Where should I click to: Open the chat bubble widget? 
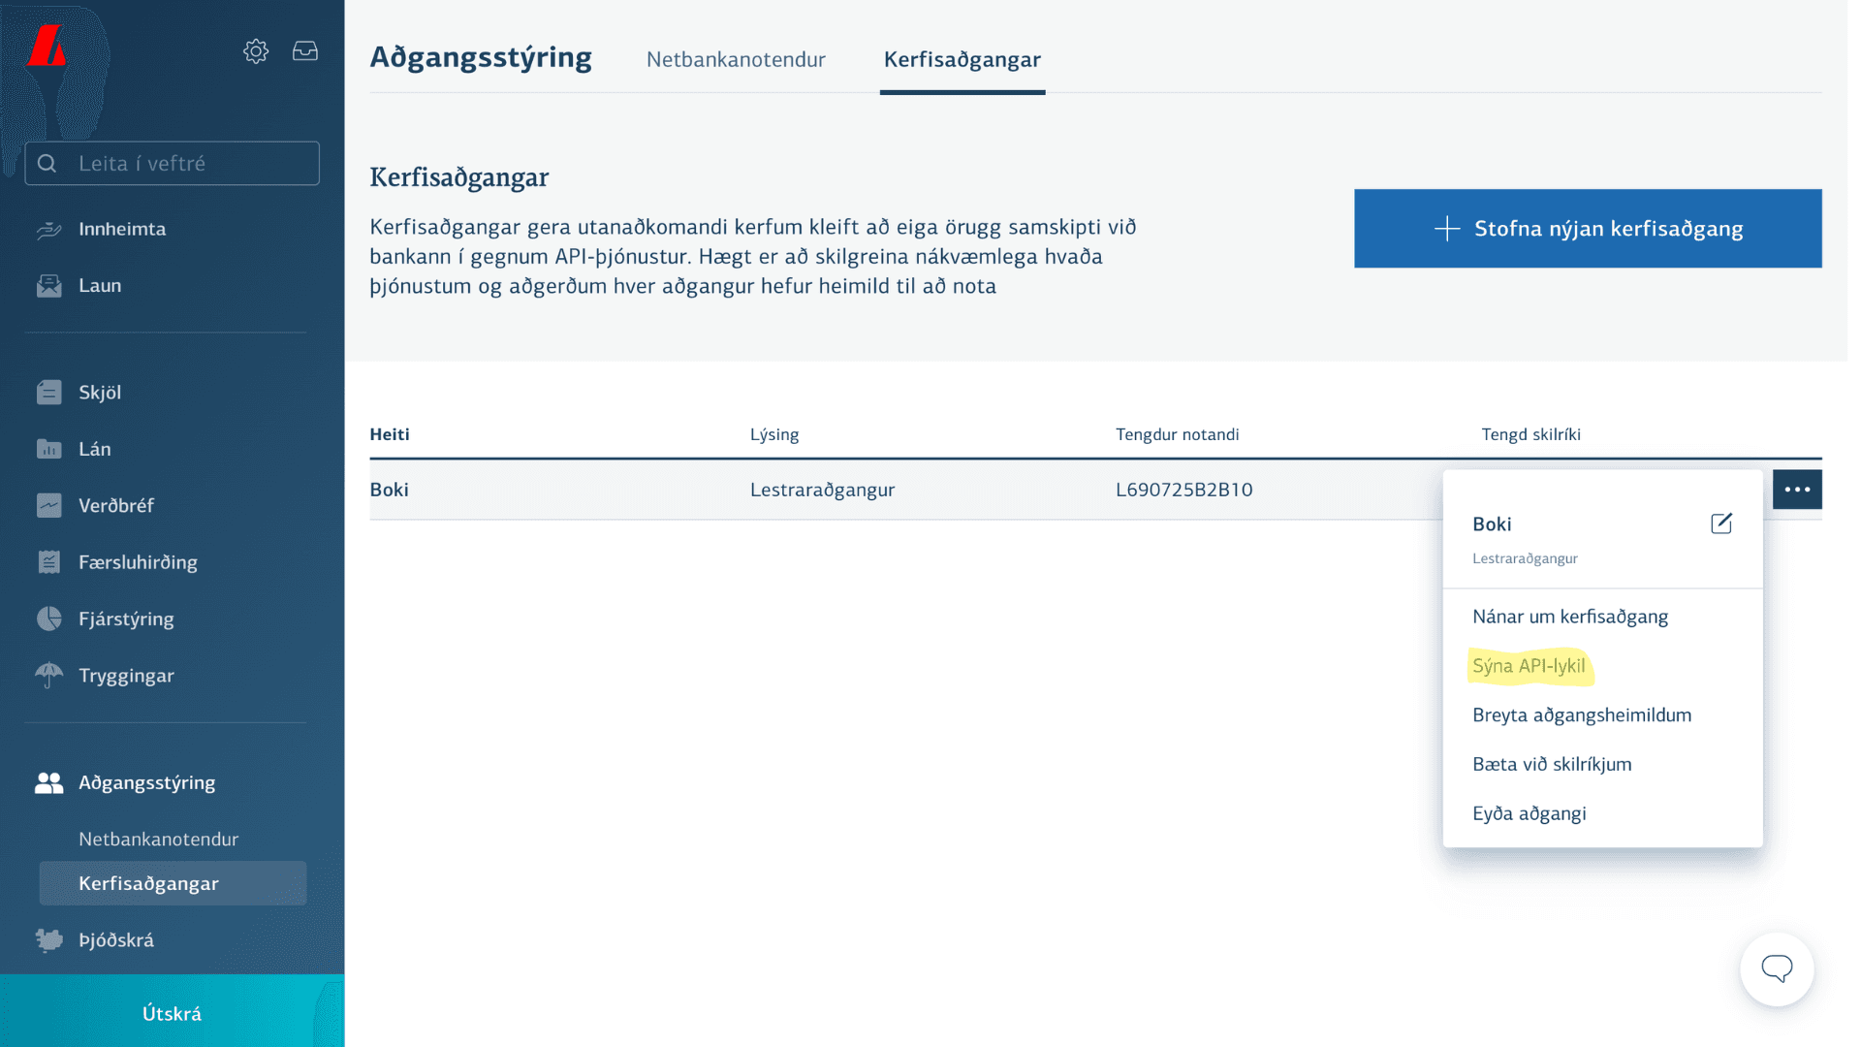tap(1777, 968)
